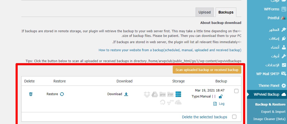287x124 pixels.
Task: Open Export & Import submenu item
Action: [x=273, y=112]
